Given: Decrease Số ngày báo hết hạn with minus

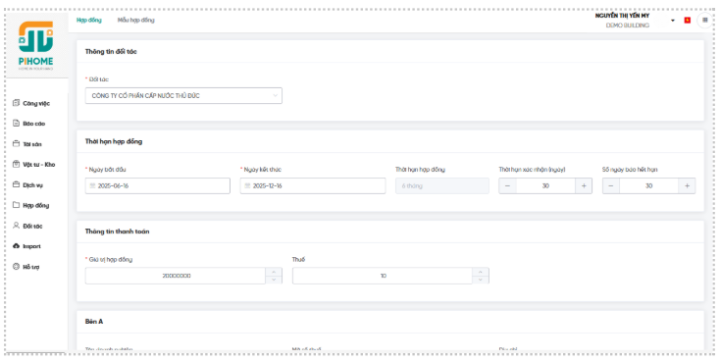Looking at the screenshot, I should click(x=611, y=185).
